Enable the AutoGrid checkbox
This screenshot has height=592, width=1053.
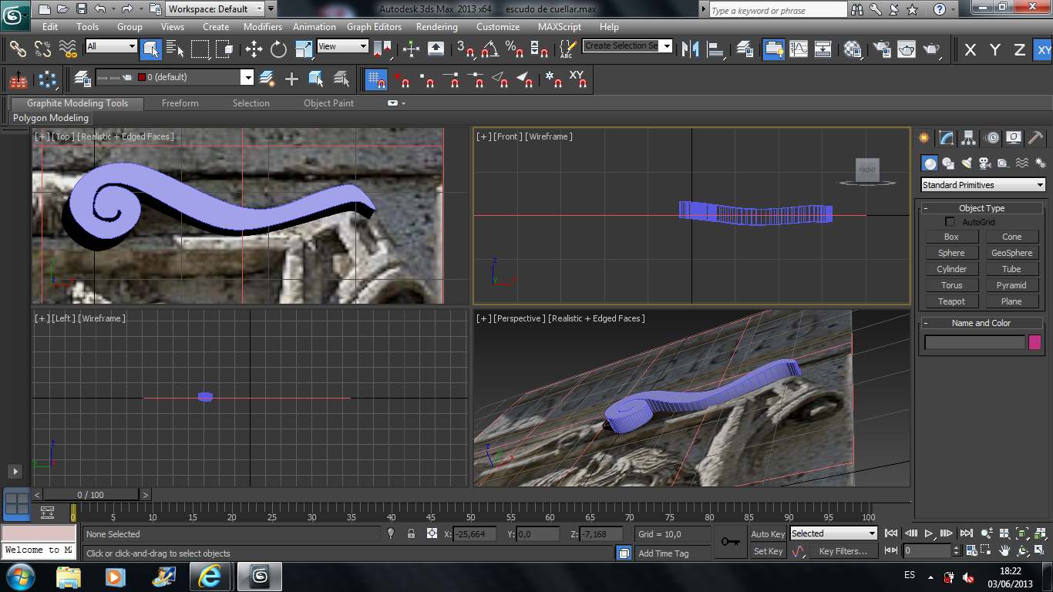pos(950,222)
